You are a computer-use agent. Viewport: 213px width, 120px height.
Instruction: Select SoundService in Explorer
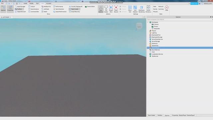point(156,50)
